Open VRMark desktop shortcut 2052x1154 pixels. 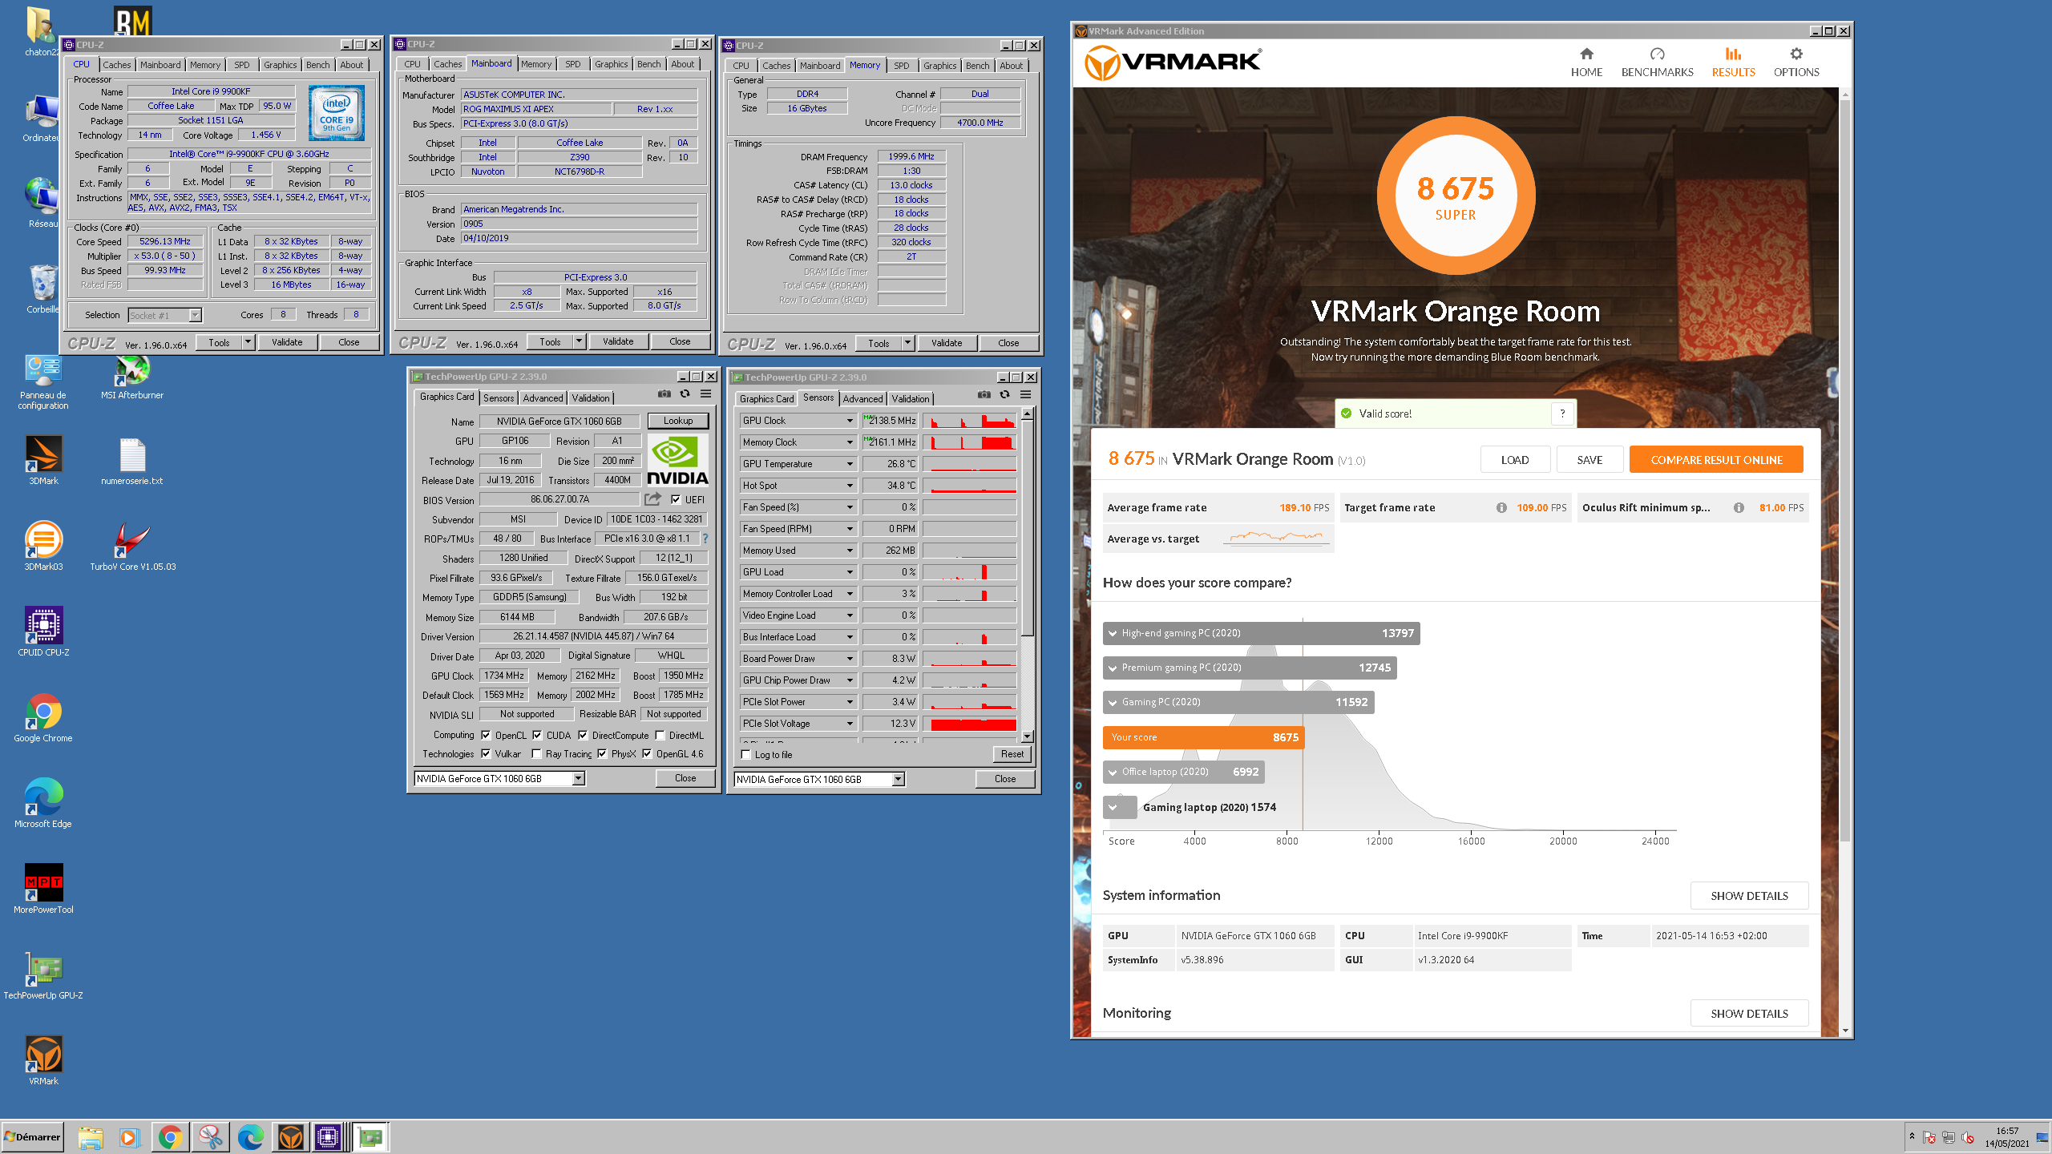coord(43,1060)
